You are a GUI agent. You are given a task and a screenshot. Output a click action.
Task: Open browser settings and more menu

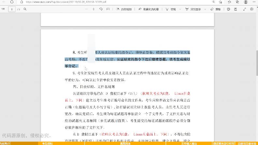coord(254,2)
